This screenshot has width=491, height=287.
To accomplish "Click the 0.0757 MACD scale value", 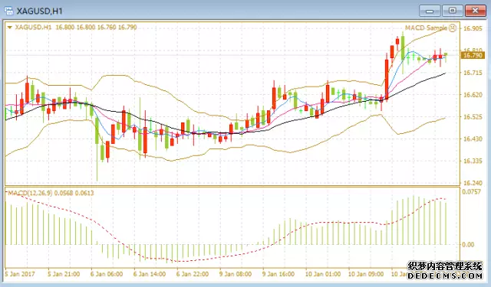I will [x=471, y=191].
